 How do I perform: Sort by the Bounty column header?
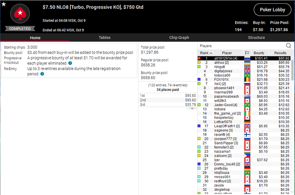coord(259,53)
